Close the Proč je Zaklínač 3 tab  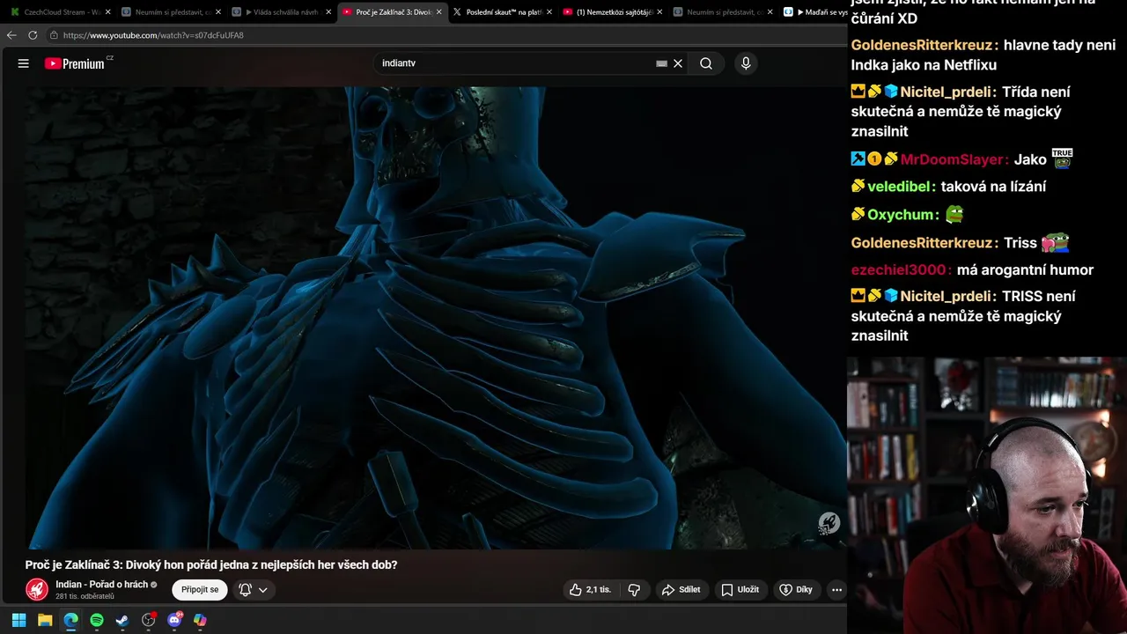(439, 12)
